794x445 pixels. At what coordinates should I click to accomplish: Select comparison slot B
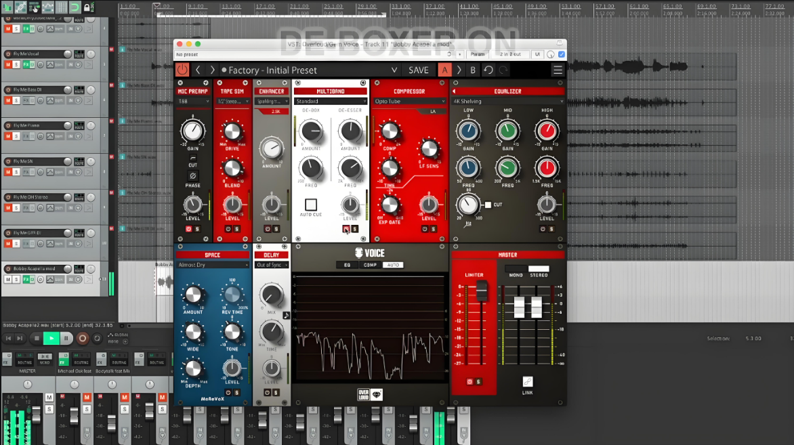click(473, 70)
